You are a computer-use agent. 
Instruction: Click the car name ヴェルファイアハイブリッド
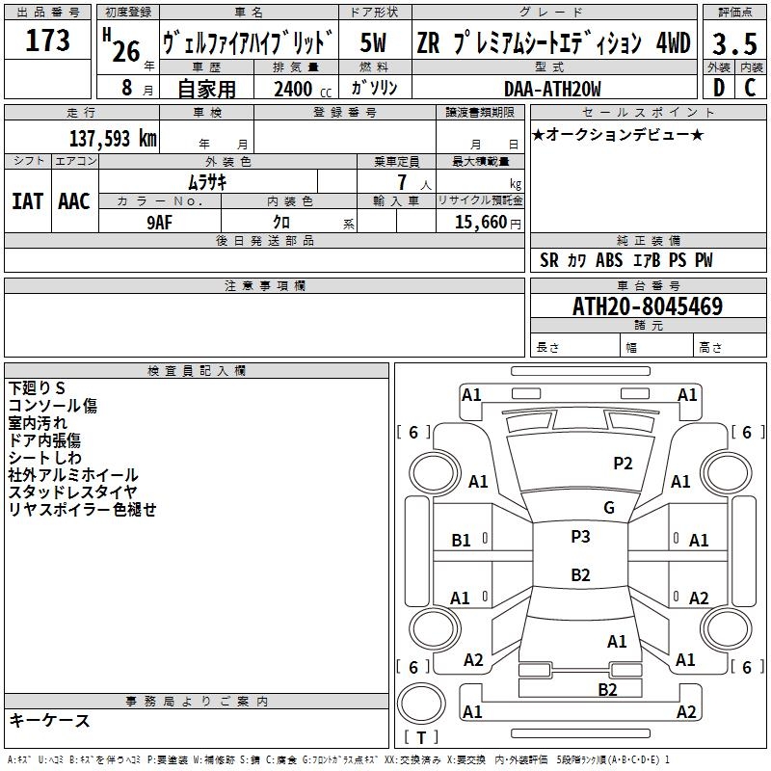coord(249,41)
